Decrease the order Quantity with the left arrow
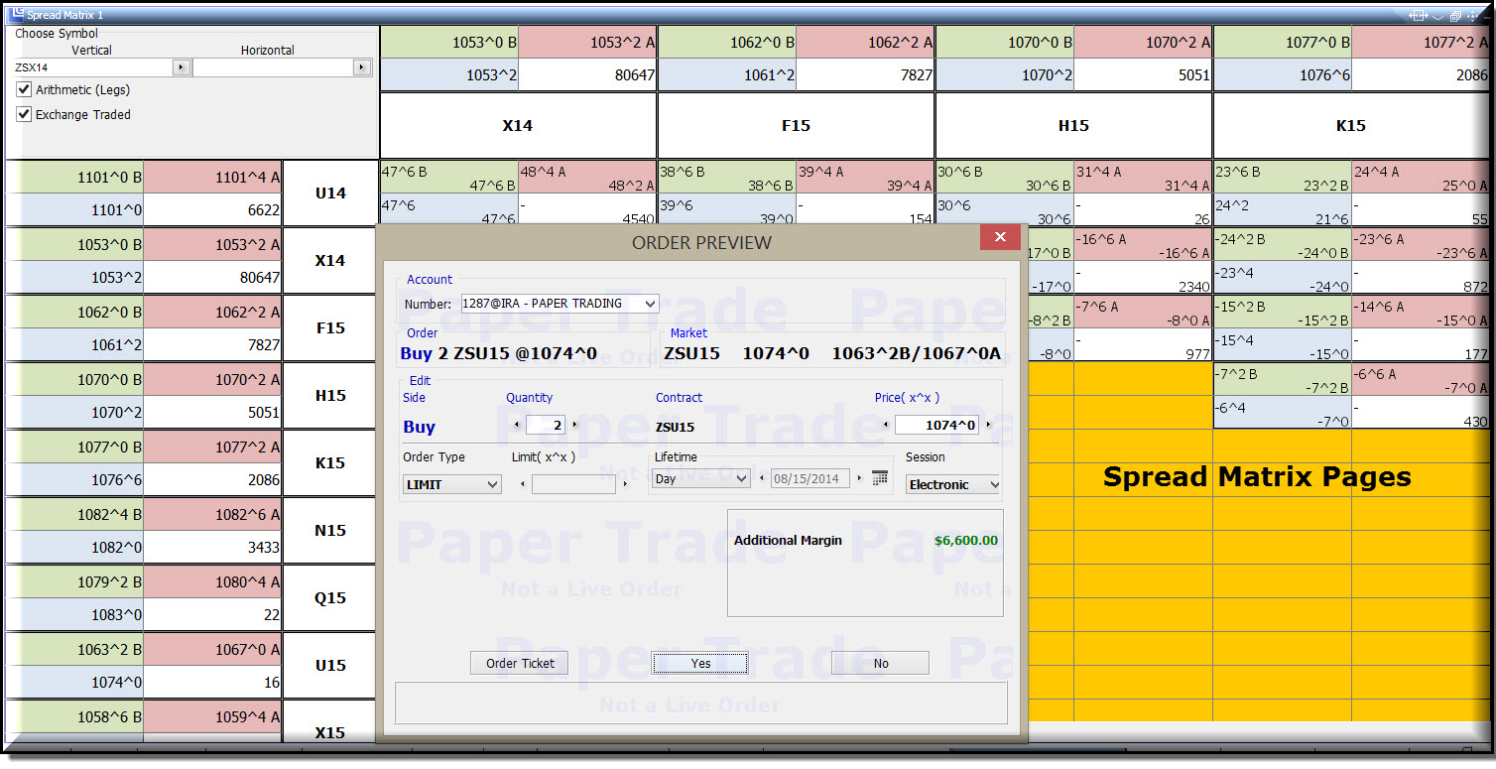Image resolution: width=1496 pixels, height=769 pixels. (516, 425)
